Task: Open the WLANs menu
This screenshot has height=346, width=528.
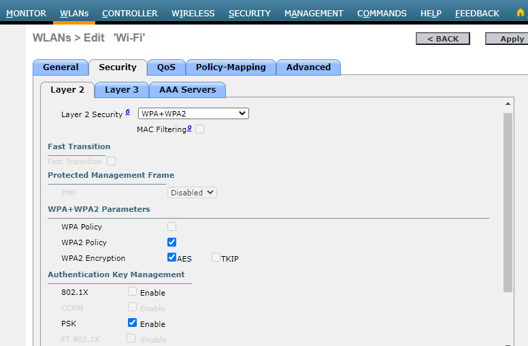Action: [74, 13]
